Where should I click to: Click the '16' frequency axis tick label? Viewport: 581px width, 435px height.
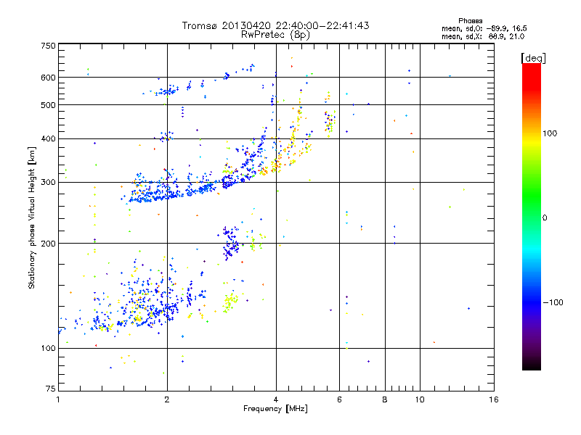click(x=494, y=399)
